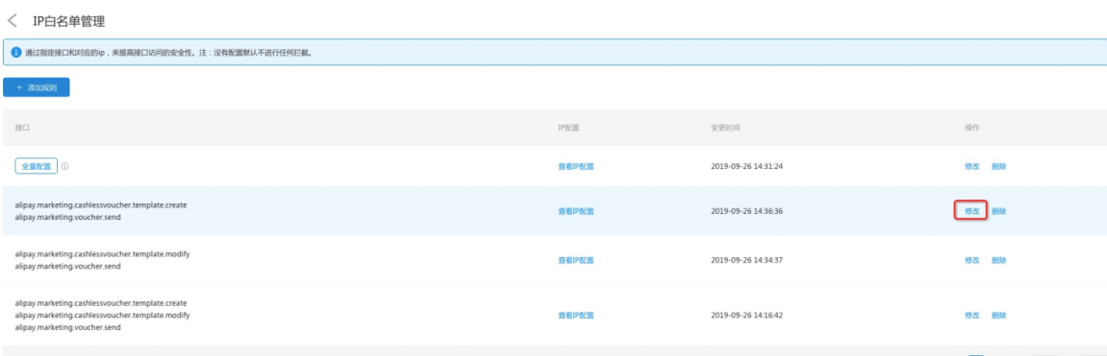Click the 接口 column header
Image resolution: width=1107 pixels, height=356 pixels.
pos(22,129)
